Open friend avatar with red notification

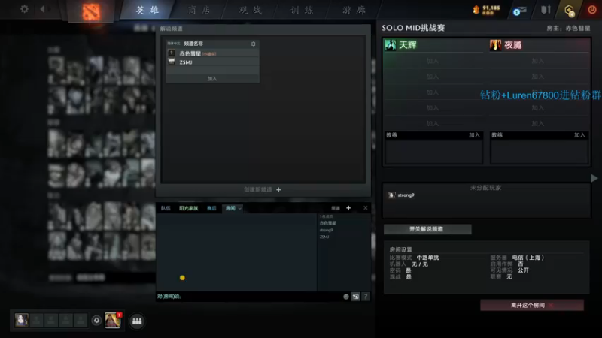click(x=112, y=321)
